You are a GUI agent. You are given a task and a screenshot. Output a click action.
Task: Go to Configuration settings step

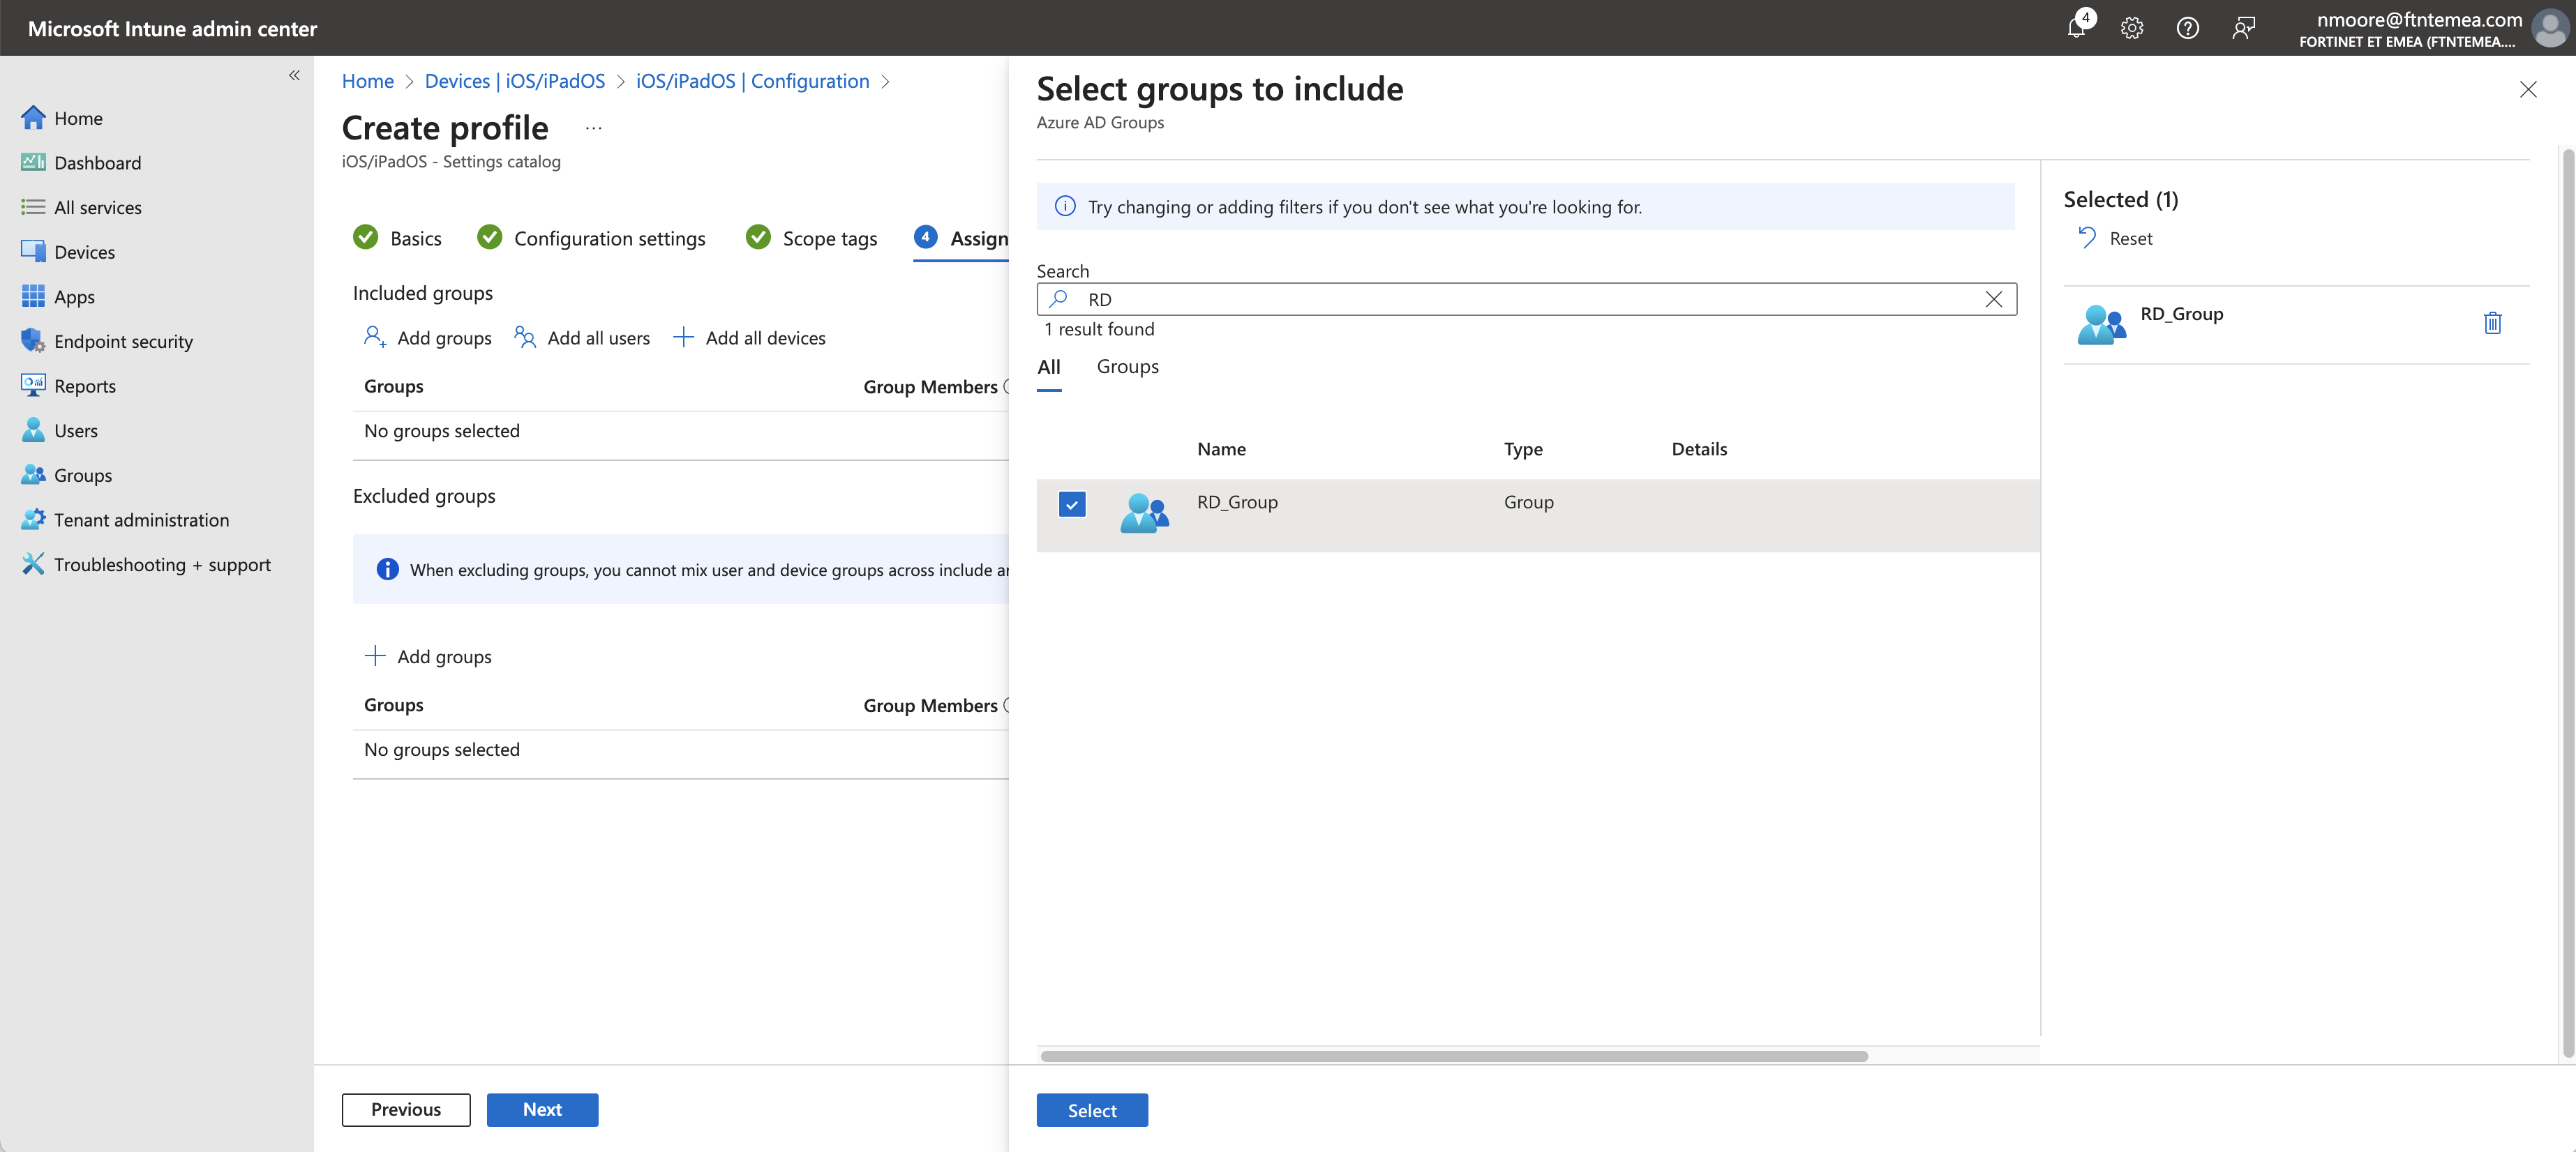pyautogui.click(x=609, y=238)
